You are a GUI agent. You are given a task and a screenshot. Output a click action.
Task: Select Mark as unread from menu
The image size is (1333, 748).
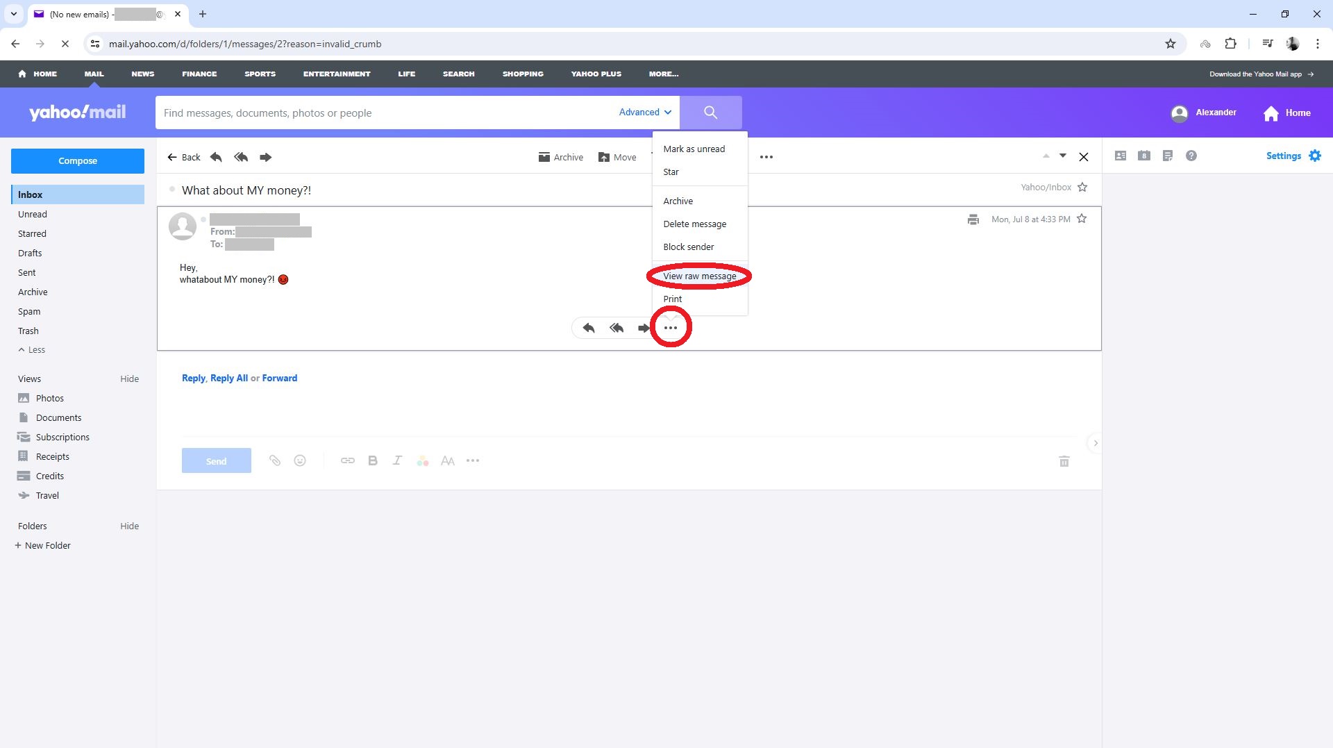[x=694, y=149]
